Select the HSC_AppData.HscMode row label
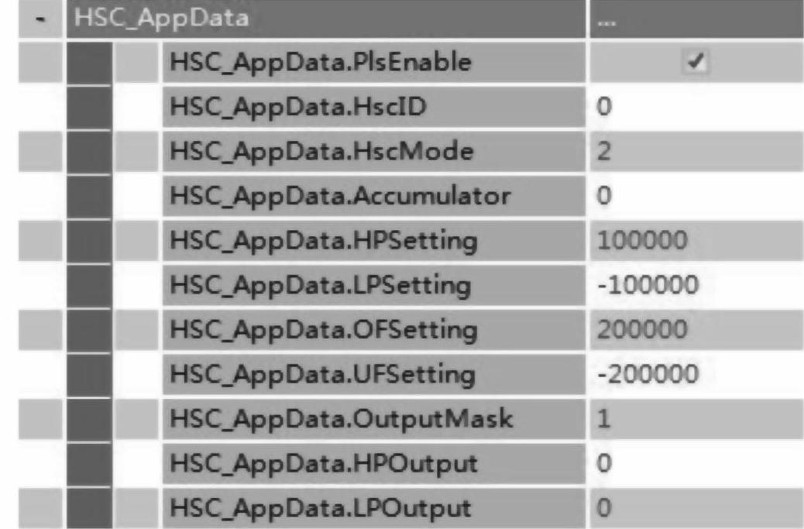 [x=321, y=152]
